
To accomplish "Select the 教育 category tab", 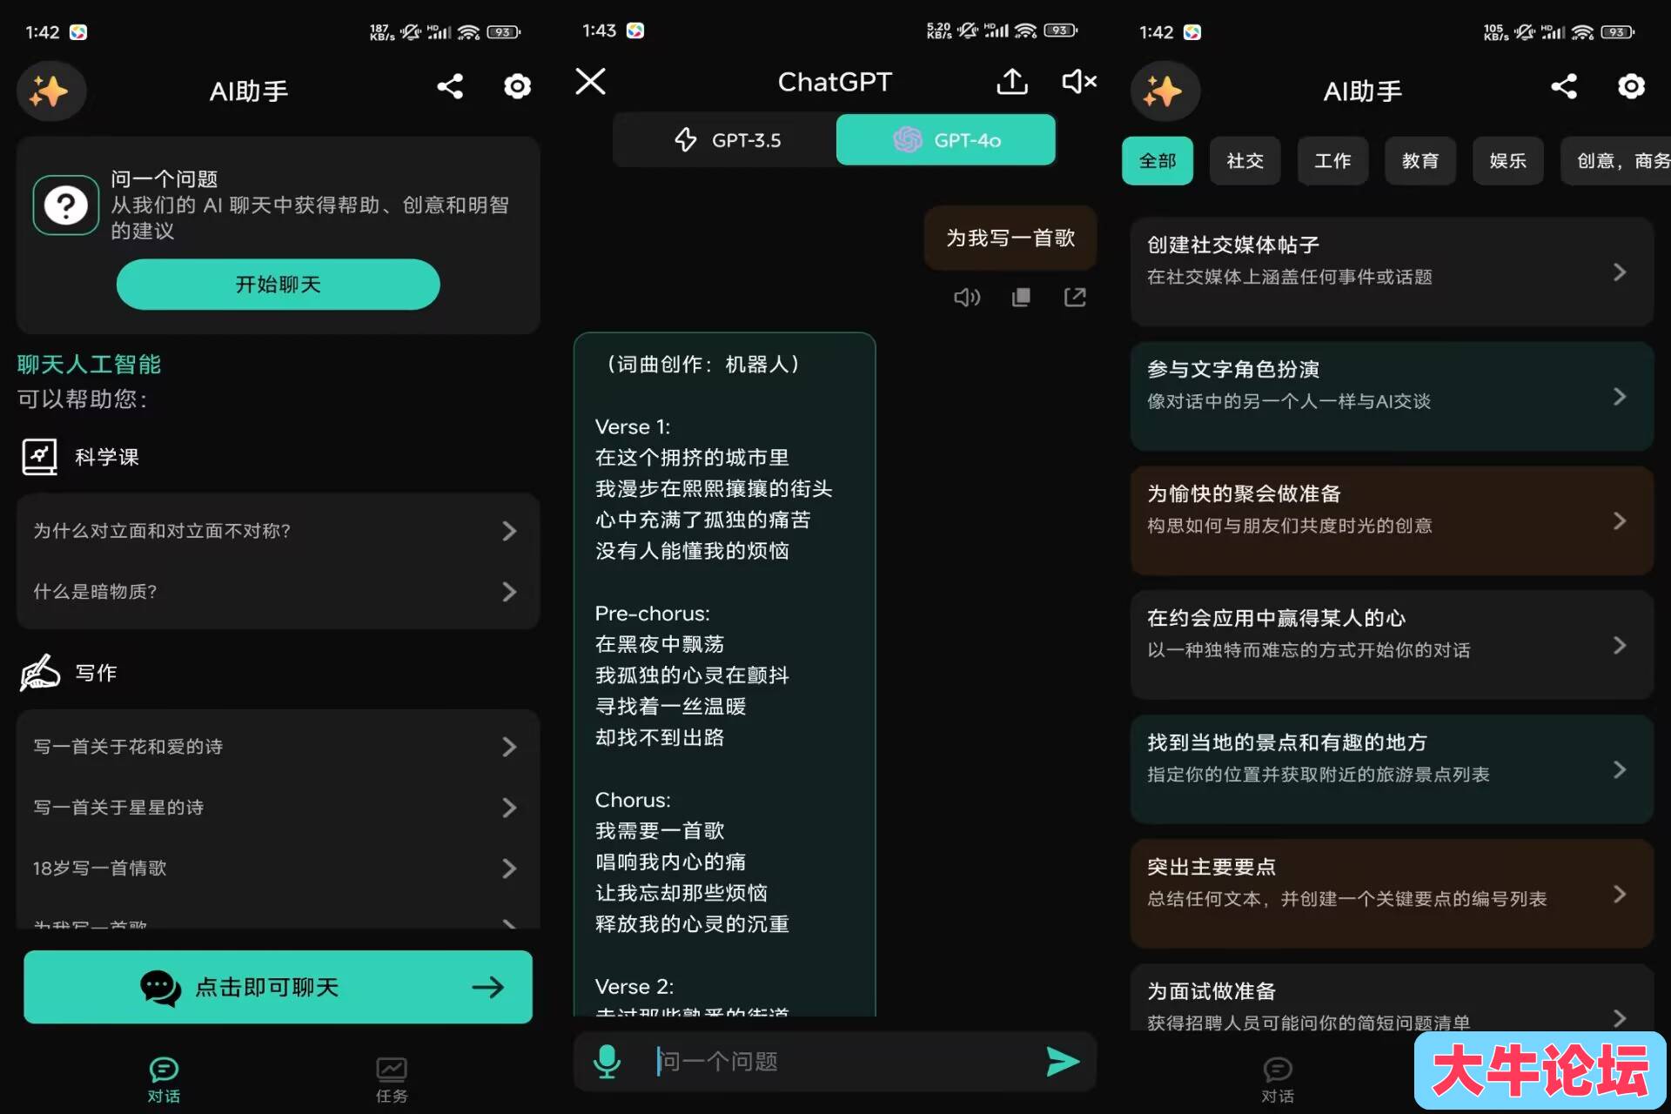I will point(1420,161).
